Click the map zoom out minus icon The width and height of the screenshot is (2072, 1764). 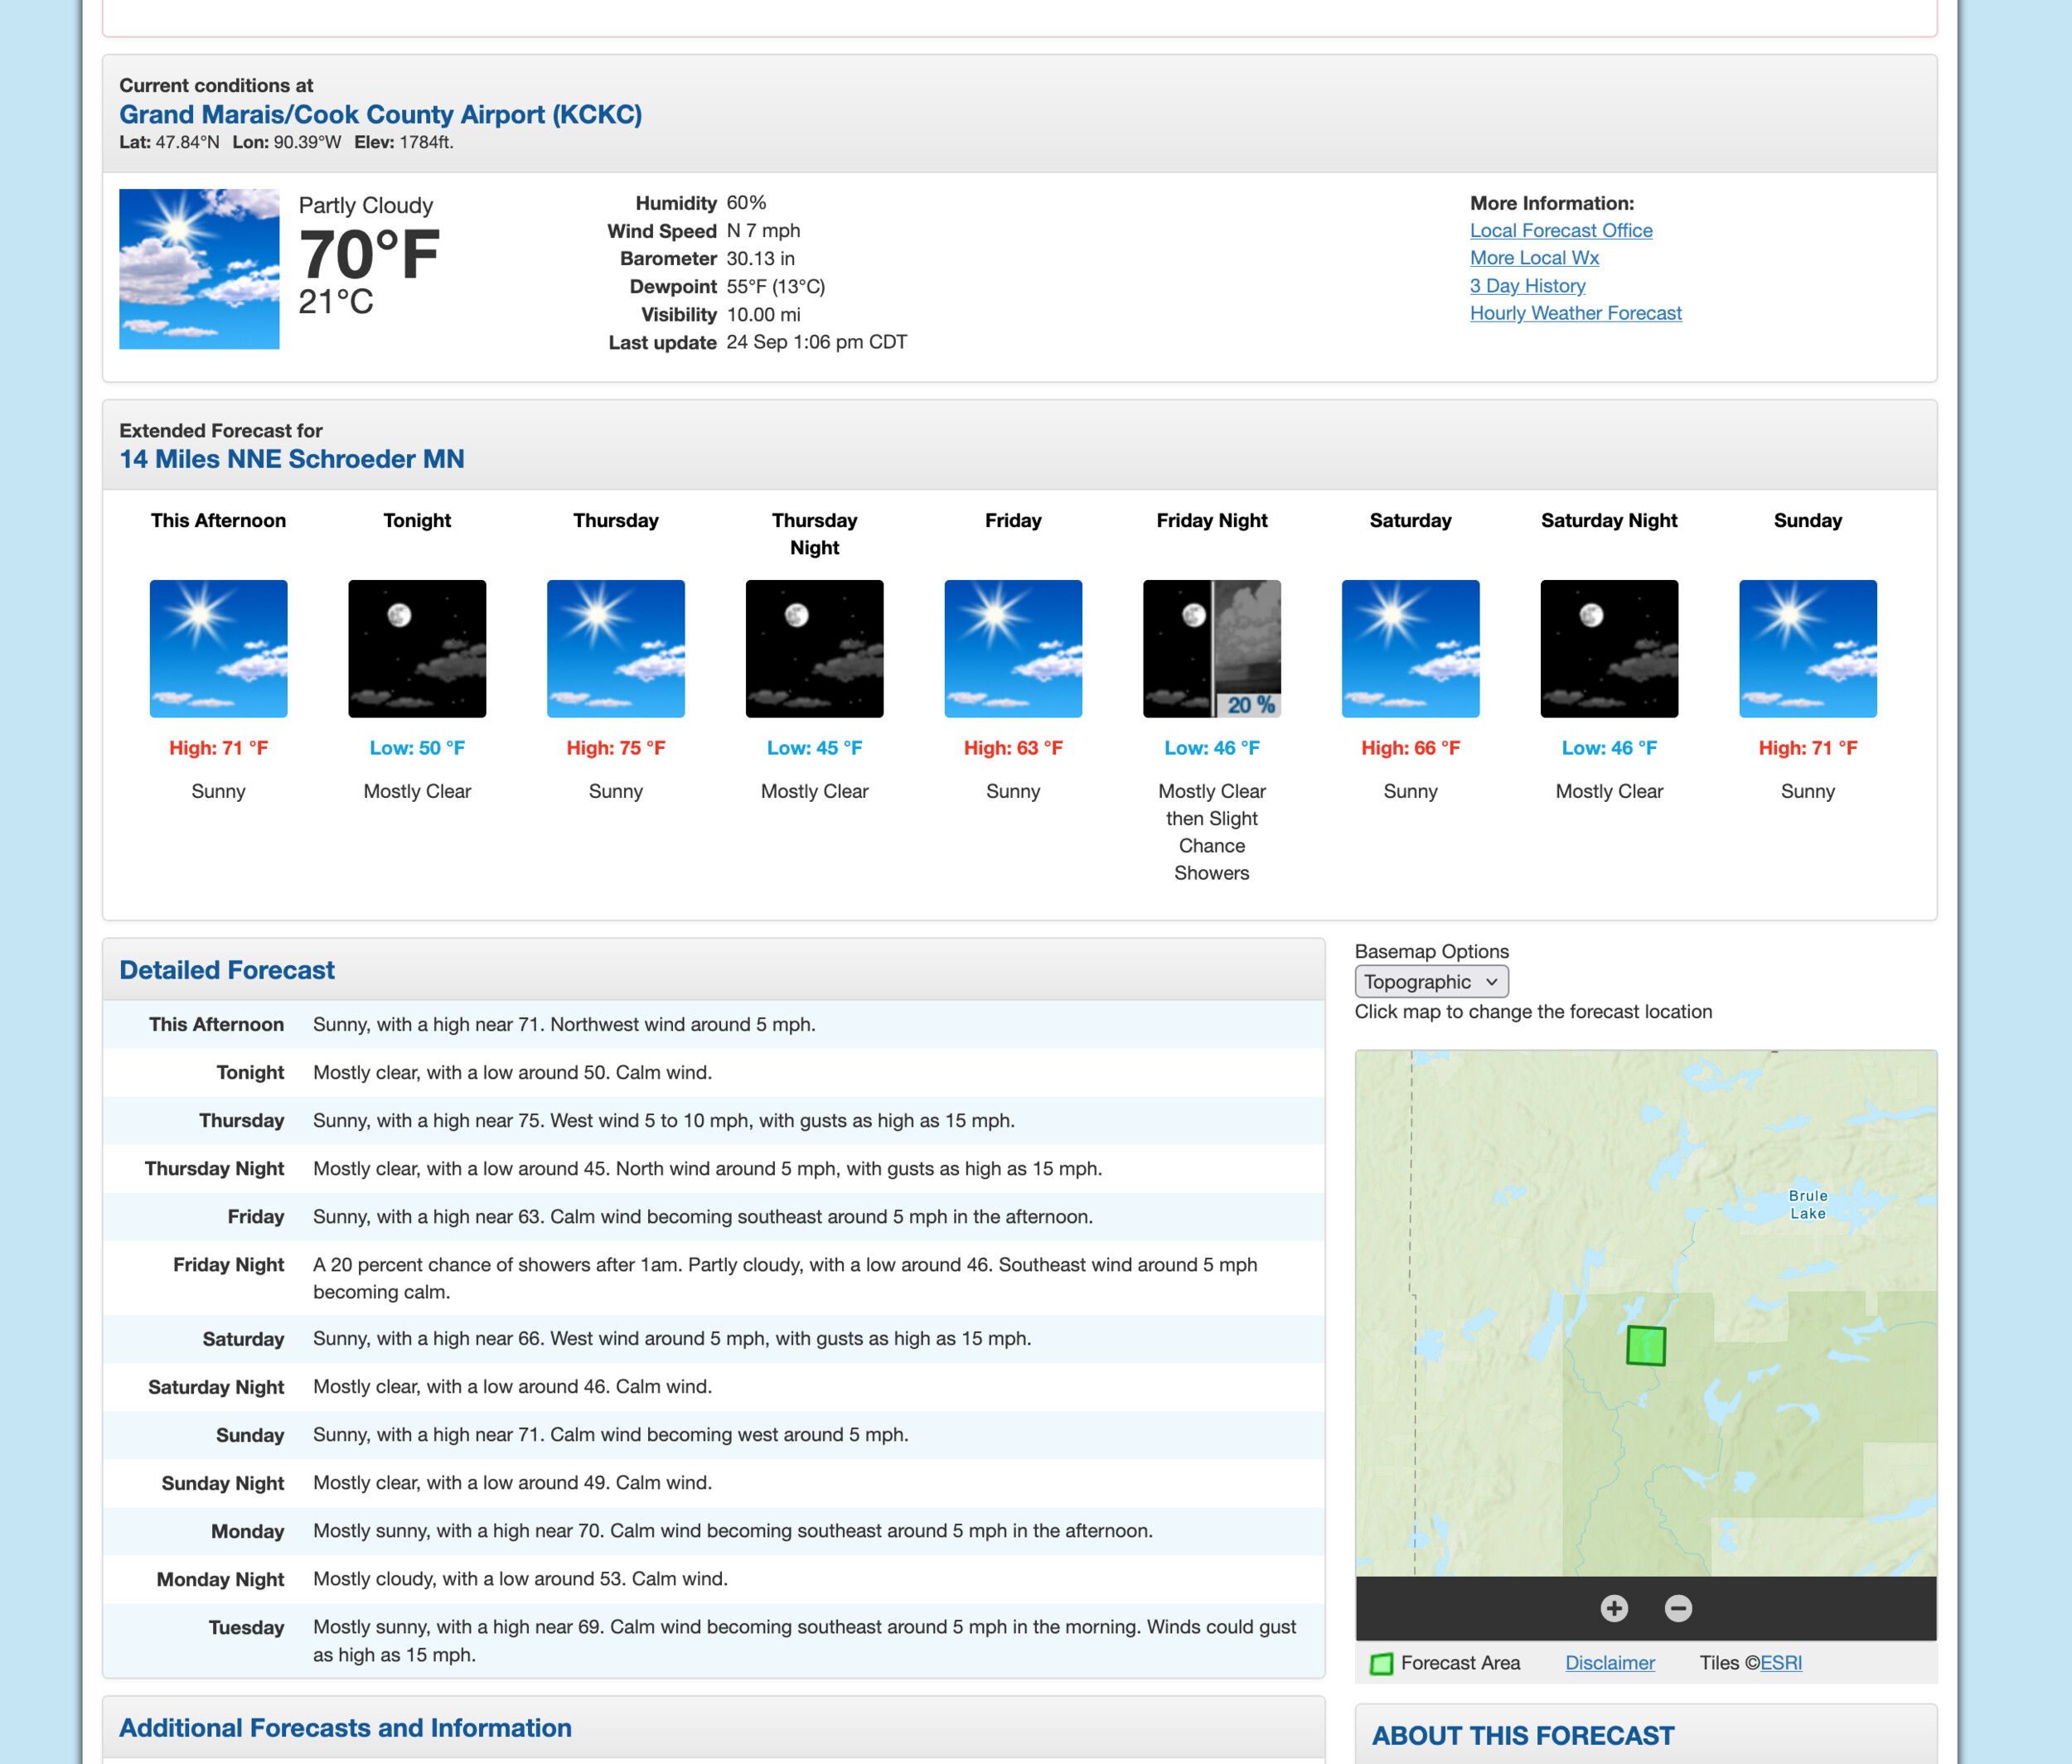tap(1678, 1608)
